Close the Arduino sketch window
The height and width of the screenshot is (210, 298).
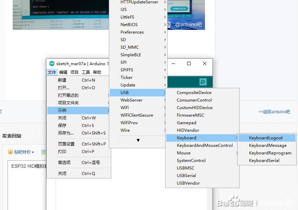point(205,63)
